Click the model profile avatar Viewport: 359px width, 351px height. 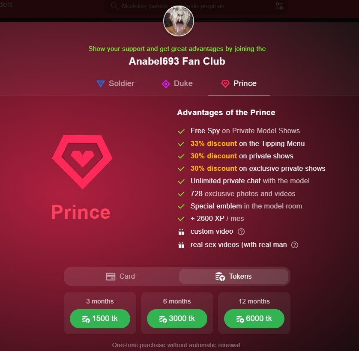point(179,21)
